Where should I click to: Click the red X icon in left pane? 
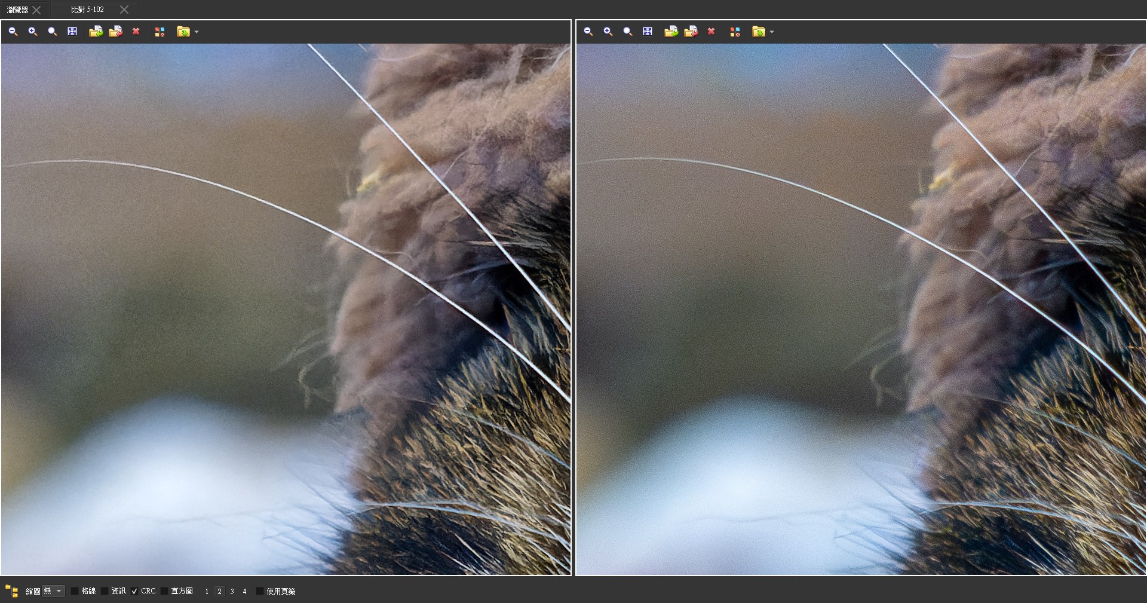click(x=136, y=32)
